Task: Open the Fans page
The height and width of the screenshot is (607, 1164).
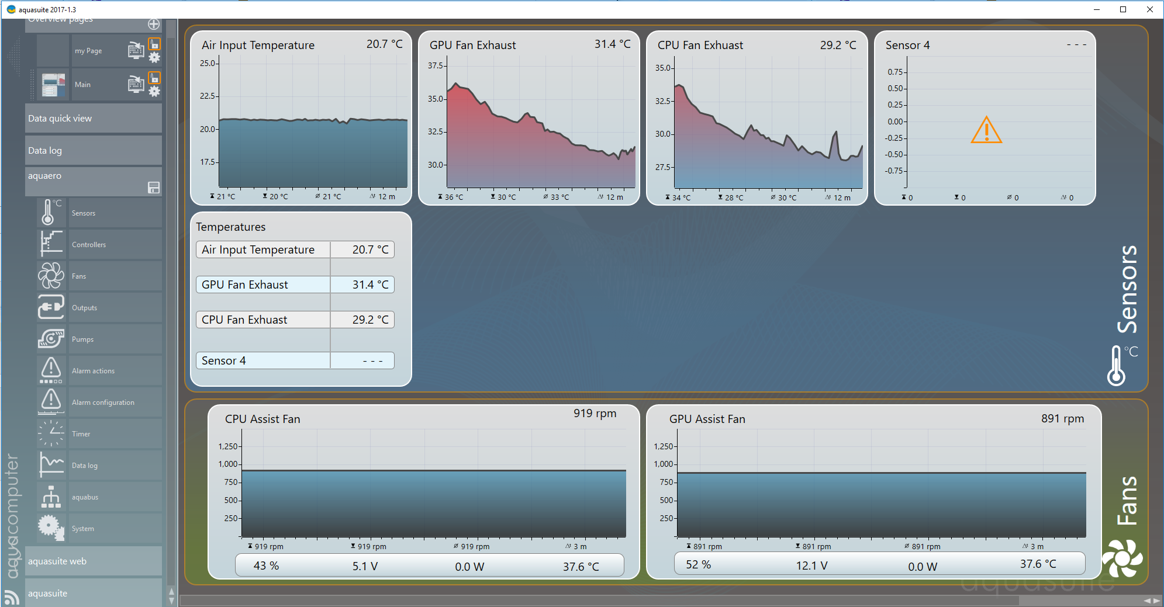Action: pyautogui.click(x=115, y=276)
